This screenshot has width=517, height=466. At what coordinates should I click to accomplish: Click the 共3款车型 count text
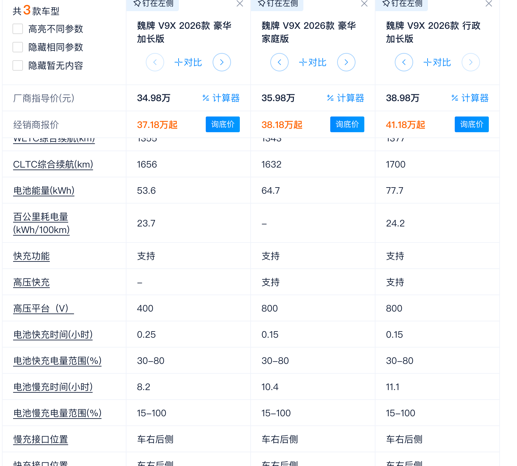pos(36,10)
